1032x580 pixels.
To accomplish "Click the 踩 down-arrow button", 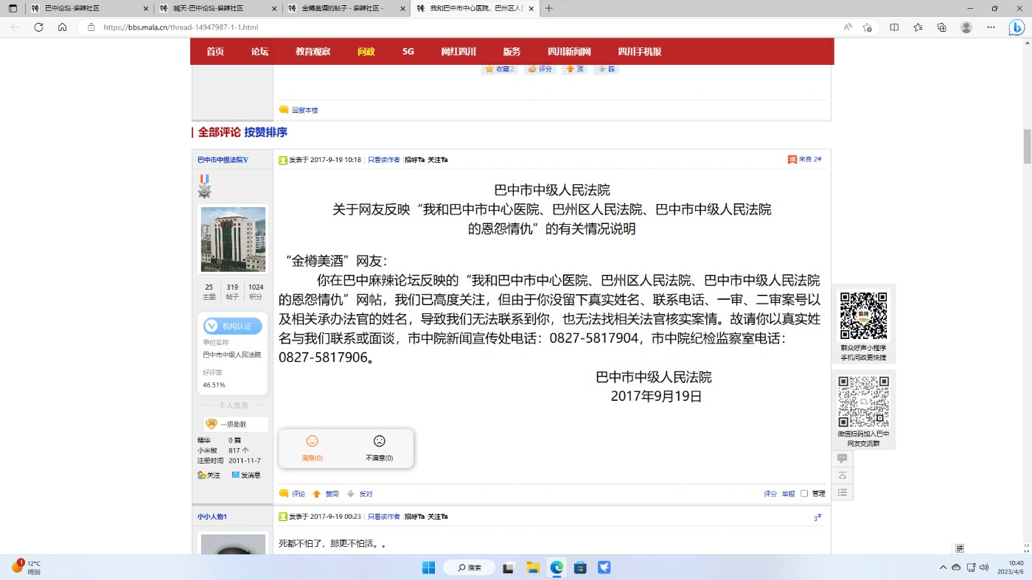I will tap(606, 69).
